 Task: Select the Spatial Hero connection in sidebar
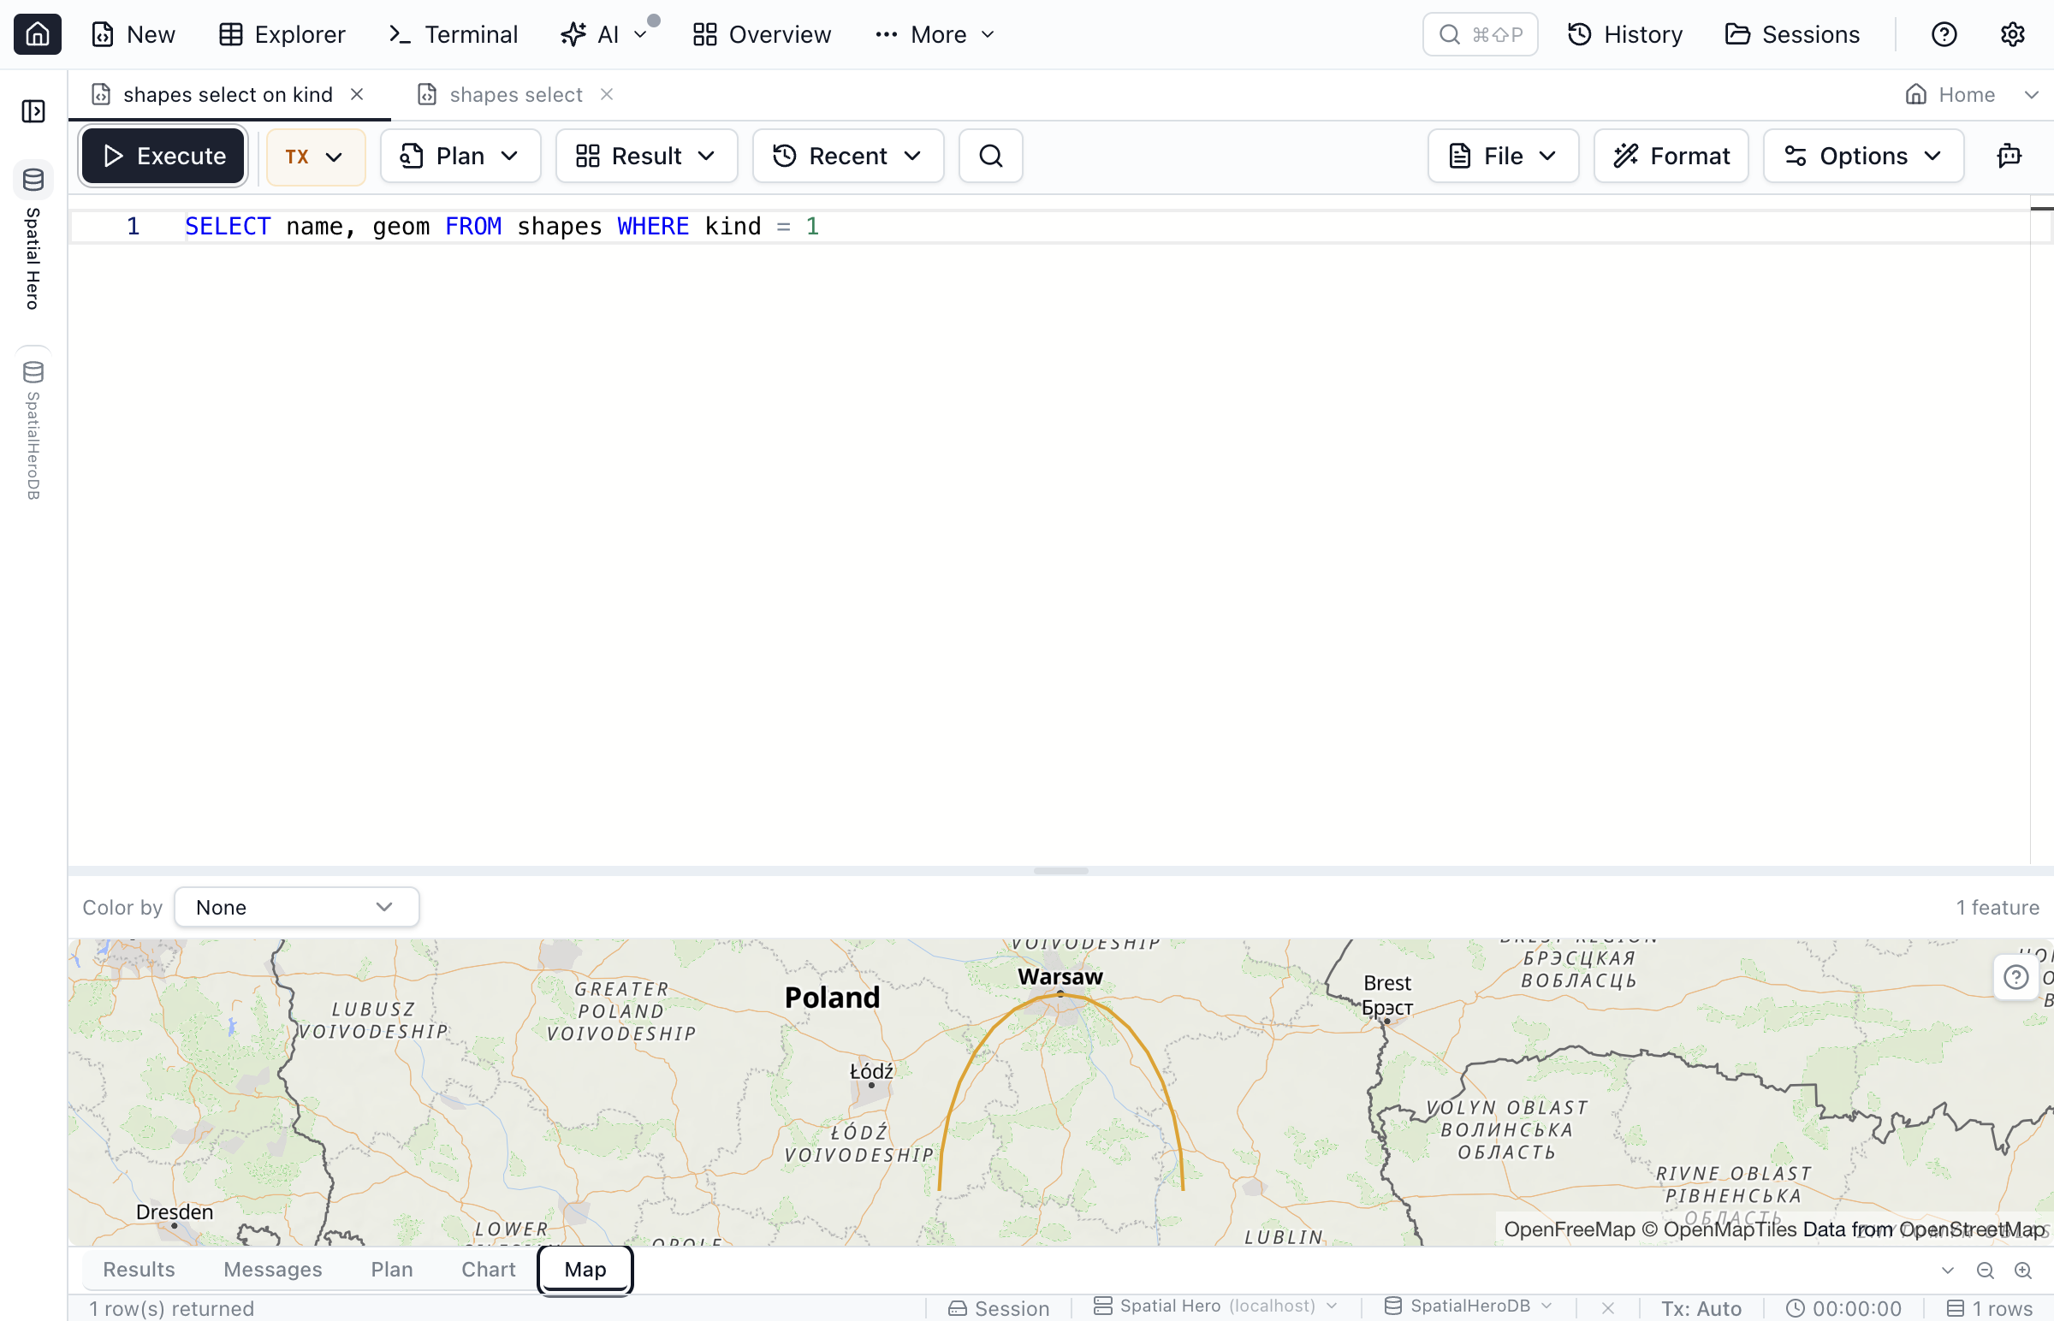(33, 236)
